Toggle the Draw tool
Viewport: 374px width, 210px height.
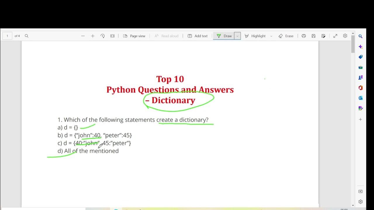click(x=224, y=36)
